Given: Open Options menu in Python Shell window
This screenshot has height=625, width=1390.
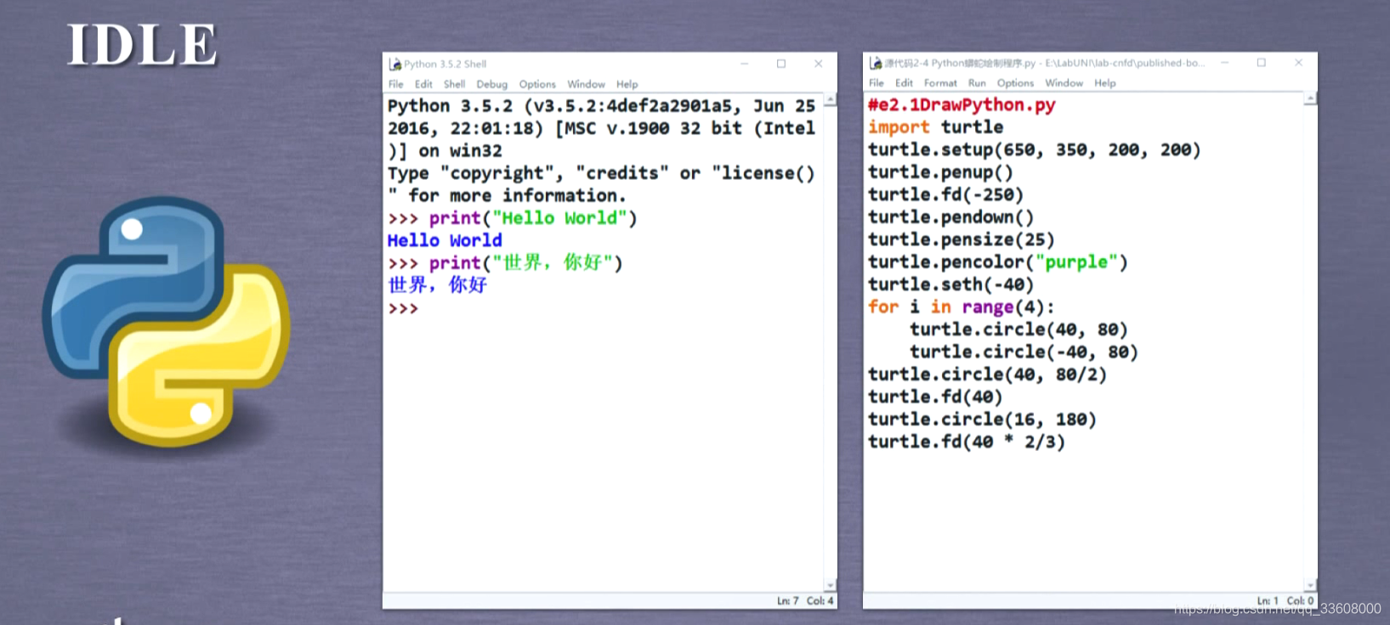Looking at the screenshot, I should click(537, 84).
